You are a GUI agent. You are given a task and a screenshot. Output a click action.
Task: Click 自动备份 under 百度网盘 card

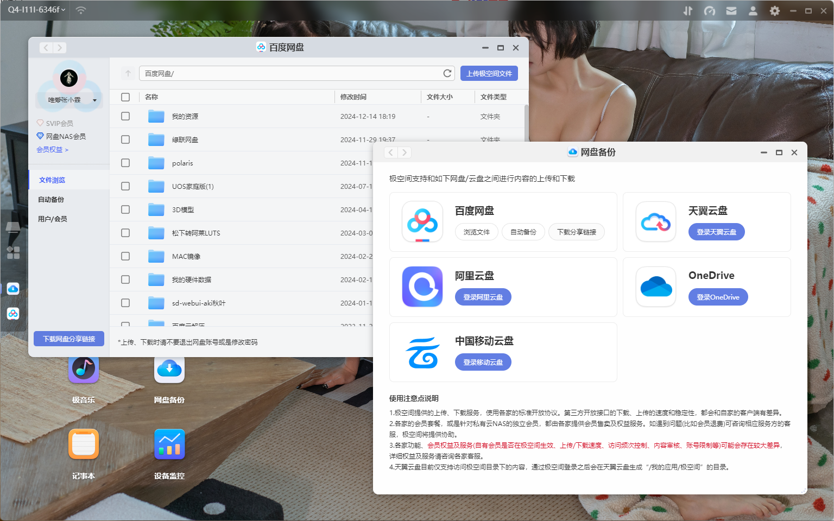click(523, 232)
